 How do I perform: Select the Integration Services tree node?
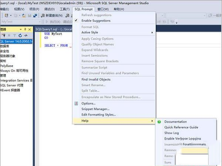pyautogui.click(x=16, y=80)
